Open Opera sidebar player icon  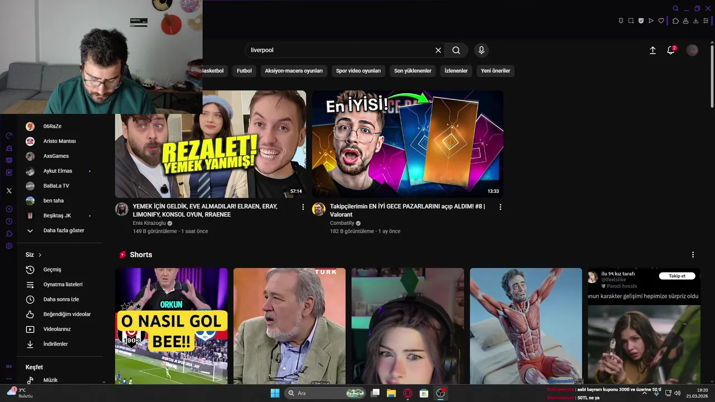click(9, 209)
